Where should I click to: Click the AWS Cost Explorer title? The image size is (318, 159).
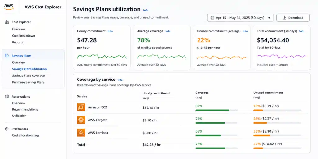pos(43,7)
